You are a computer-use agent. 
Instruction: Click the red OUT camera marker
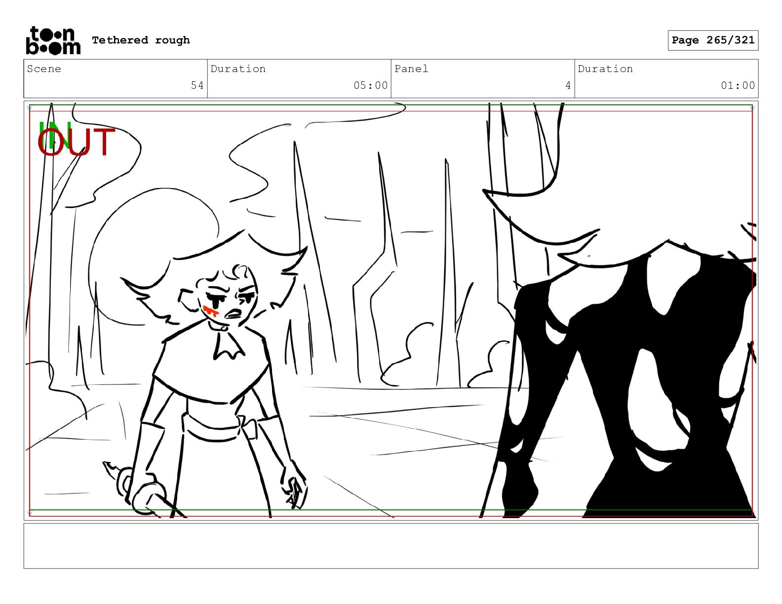76,142
